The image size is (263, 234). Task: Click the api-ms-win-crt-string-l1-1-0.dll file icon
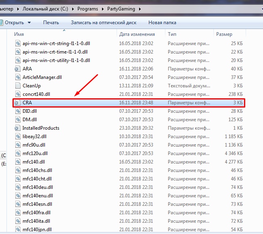point(18,43)
